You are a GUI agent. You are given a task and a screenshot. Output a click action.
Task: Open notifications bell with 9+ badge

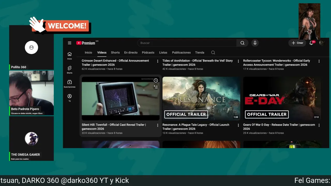[x=312, y=43]
